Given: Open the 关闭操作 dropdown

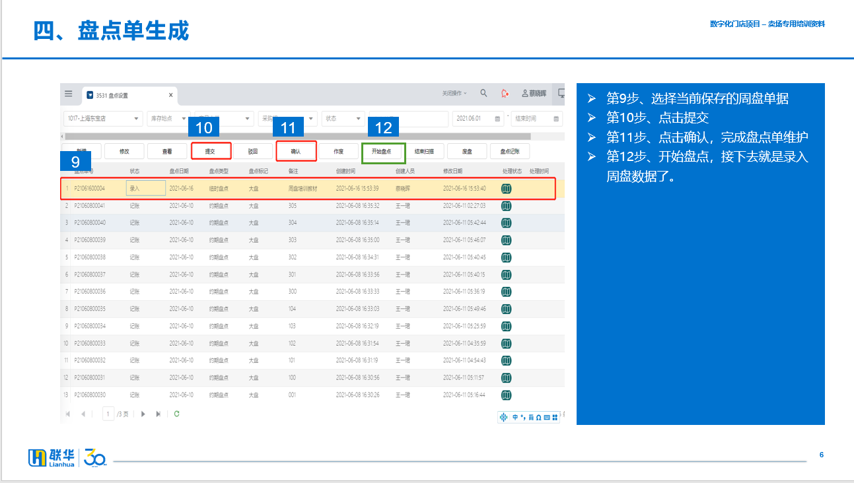Looking at the screenshot, I should 454,94.
